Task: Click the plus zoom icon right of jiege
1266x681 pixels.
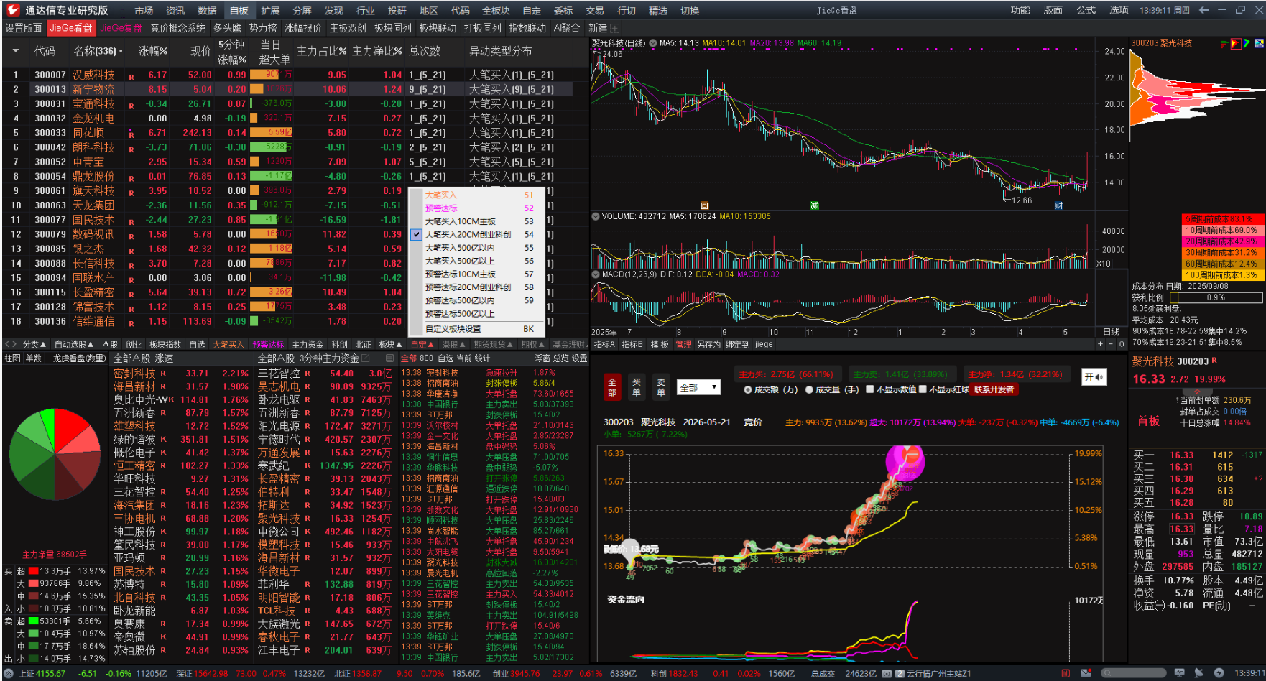Action: coord(1100,344)
